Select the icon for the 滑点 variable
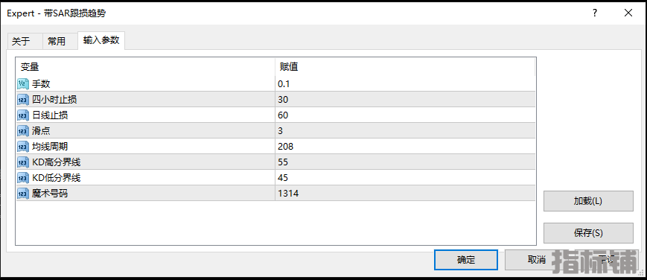The image size is (647, 280). [x=22, y=131]
